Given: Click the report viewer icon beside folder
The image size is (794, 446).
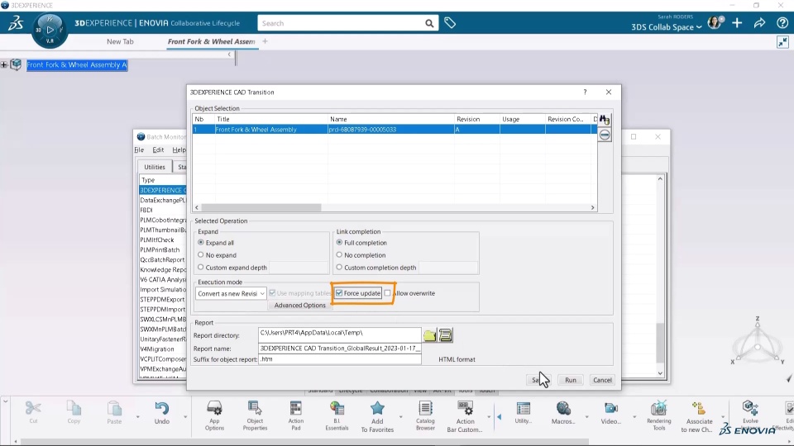Looking at the screenshot, I should click(446, 335).
